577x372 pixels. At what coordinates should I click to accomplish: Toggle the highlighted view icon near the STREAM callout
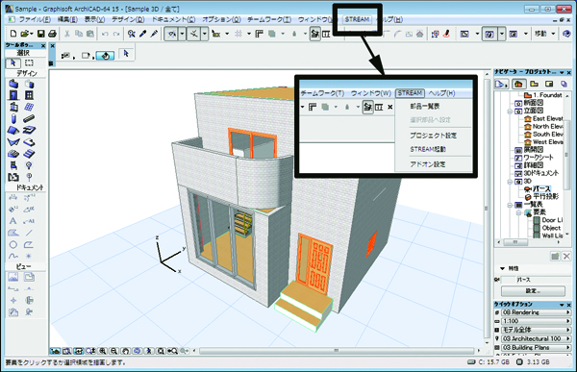click(315, 34)
